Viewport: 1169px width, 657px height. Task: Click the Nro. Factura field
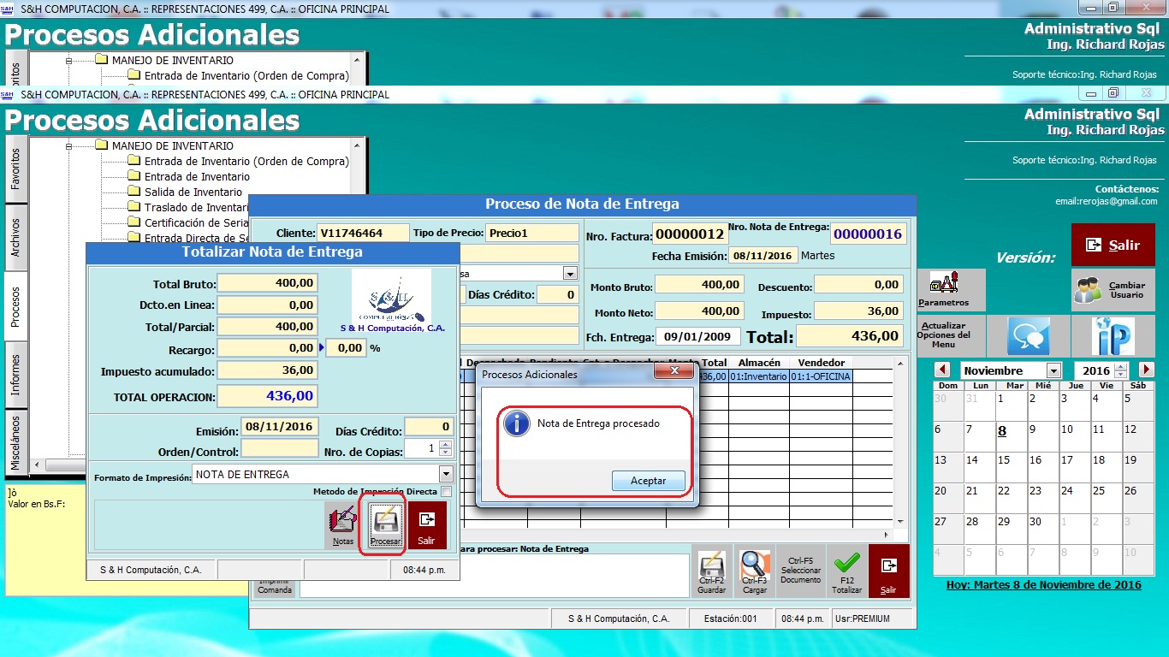tap(690, 234)
